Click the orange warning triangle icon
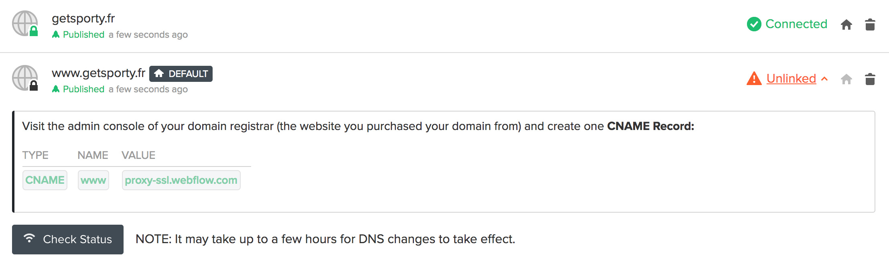The height and width of the screenshot is (260, 889). click(754, 78)
